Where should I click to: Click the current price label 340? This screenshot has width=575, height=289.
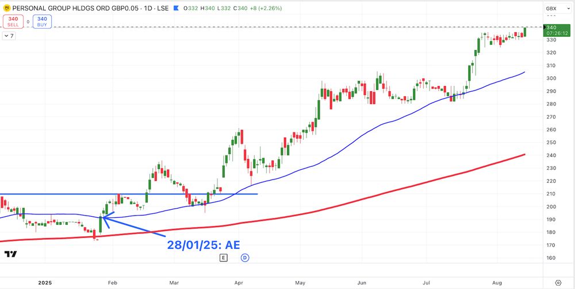[557, 30]
